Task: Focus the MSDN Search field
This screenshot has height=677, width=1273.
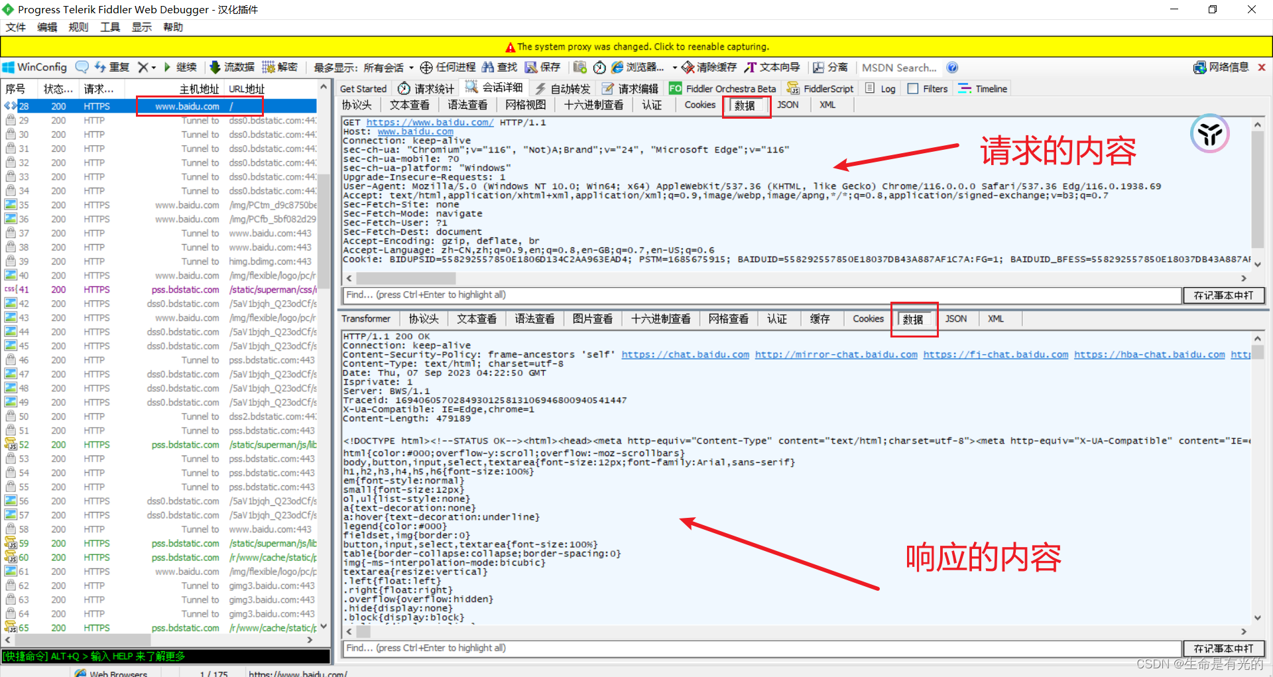Action: click(900, 68)
